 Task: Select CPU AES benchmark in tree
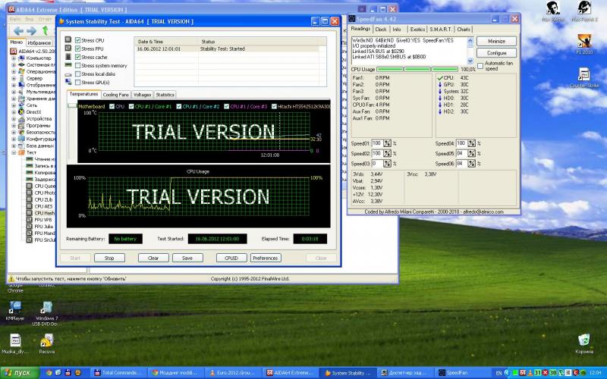point(43,206)
